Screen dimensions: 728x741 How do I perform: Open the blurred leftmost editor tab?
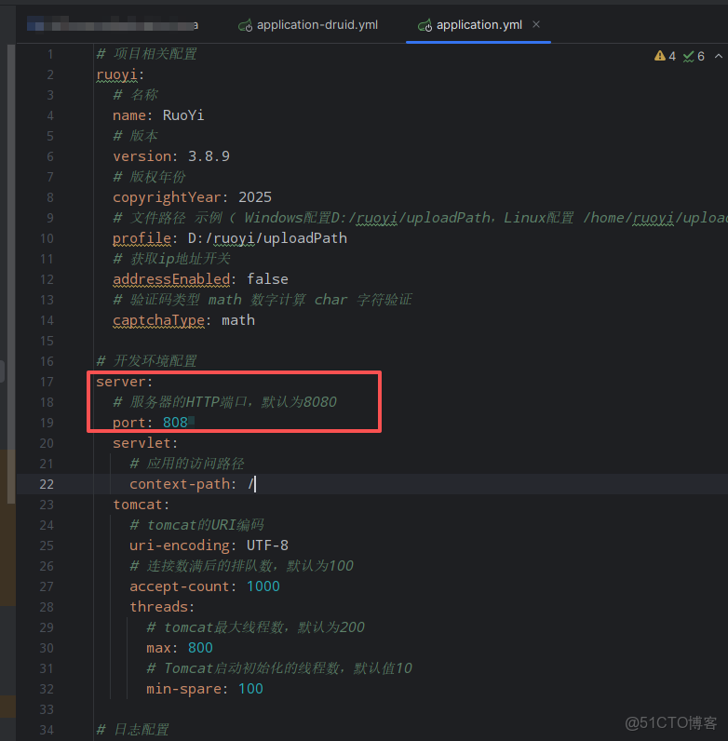(x=113, y=24)
